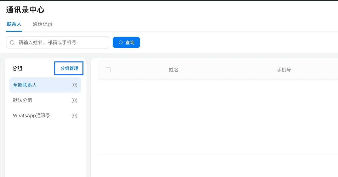Click the 姓名 column header
This screenshot has width=338, height=177.
[174, 70]
